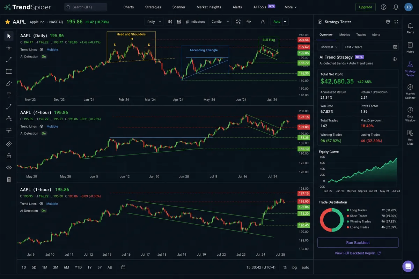This screenshot has height=279, width=419.
Task: Open the bar style icon next to Daily
Action: click(170, 22)
